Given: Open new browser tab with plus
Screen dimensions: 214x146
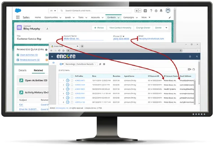Looking at the screenshot, I should (82, 46).
